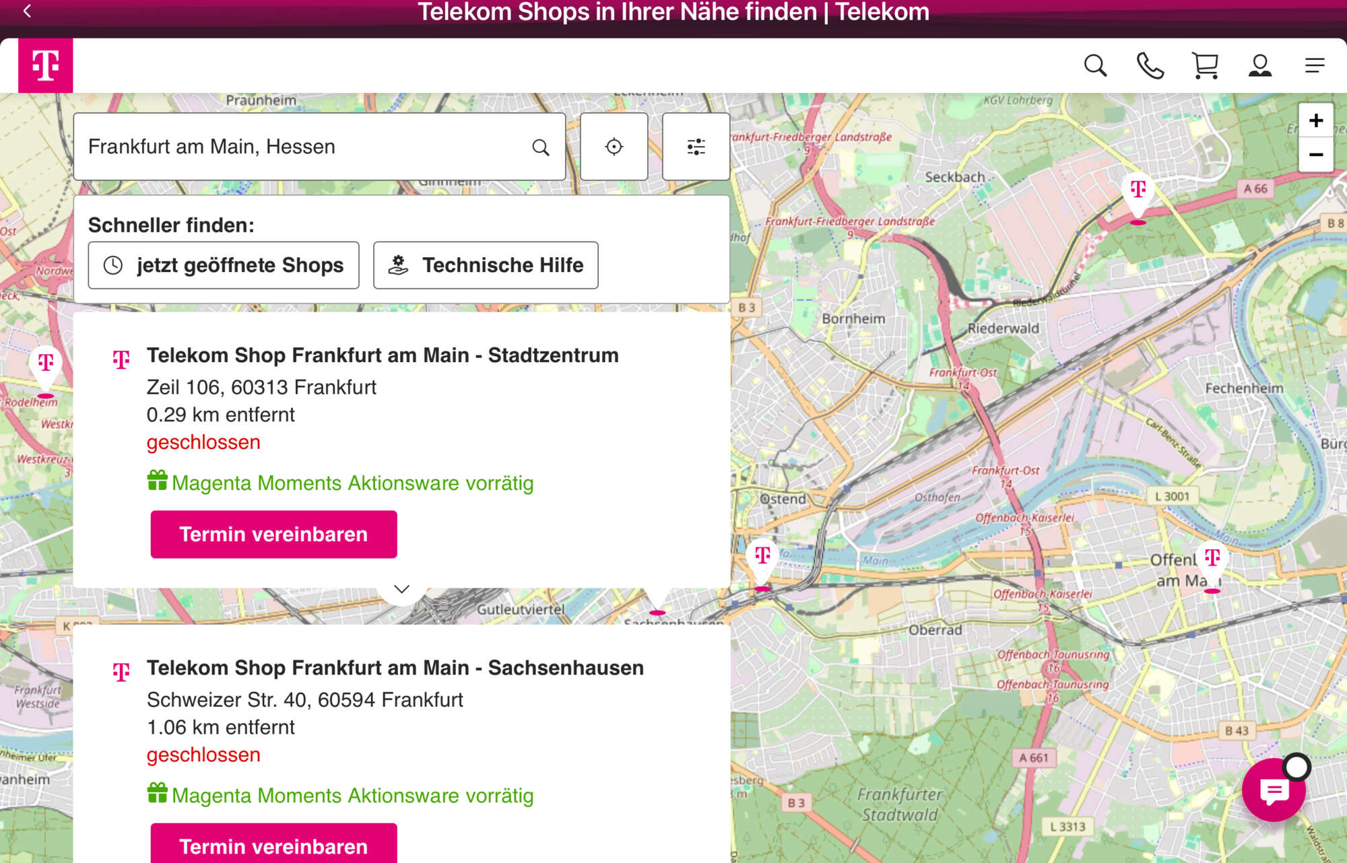Filter by Technische Hilfe
Viewport: 1347px width, 863px height.
pyautogui.click(x=486, y=265)
